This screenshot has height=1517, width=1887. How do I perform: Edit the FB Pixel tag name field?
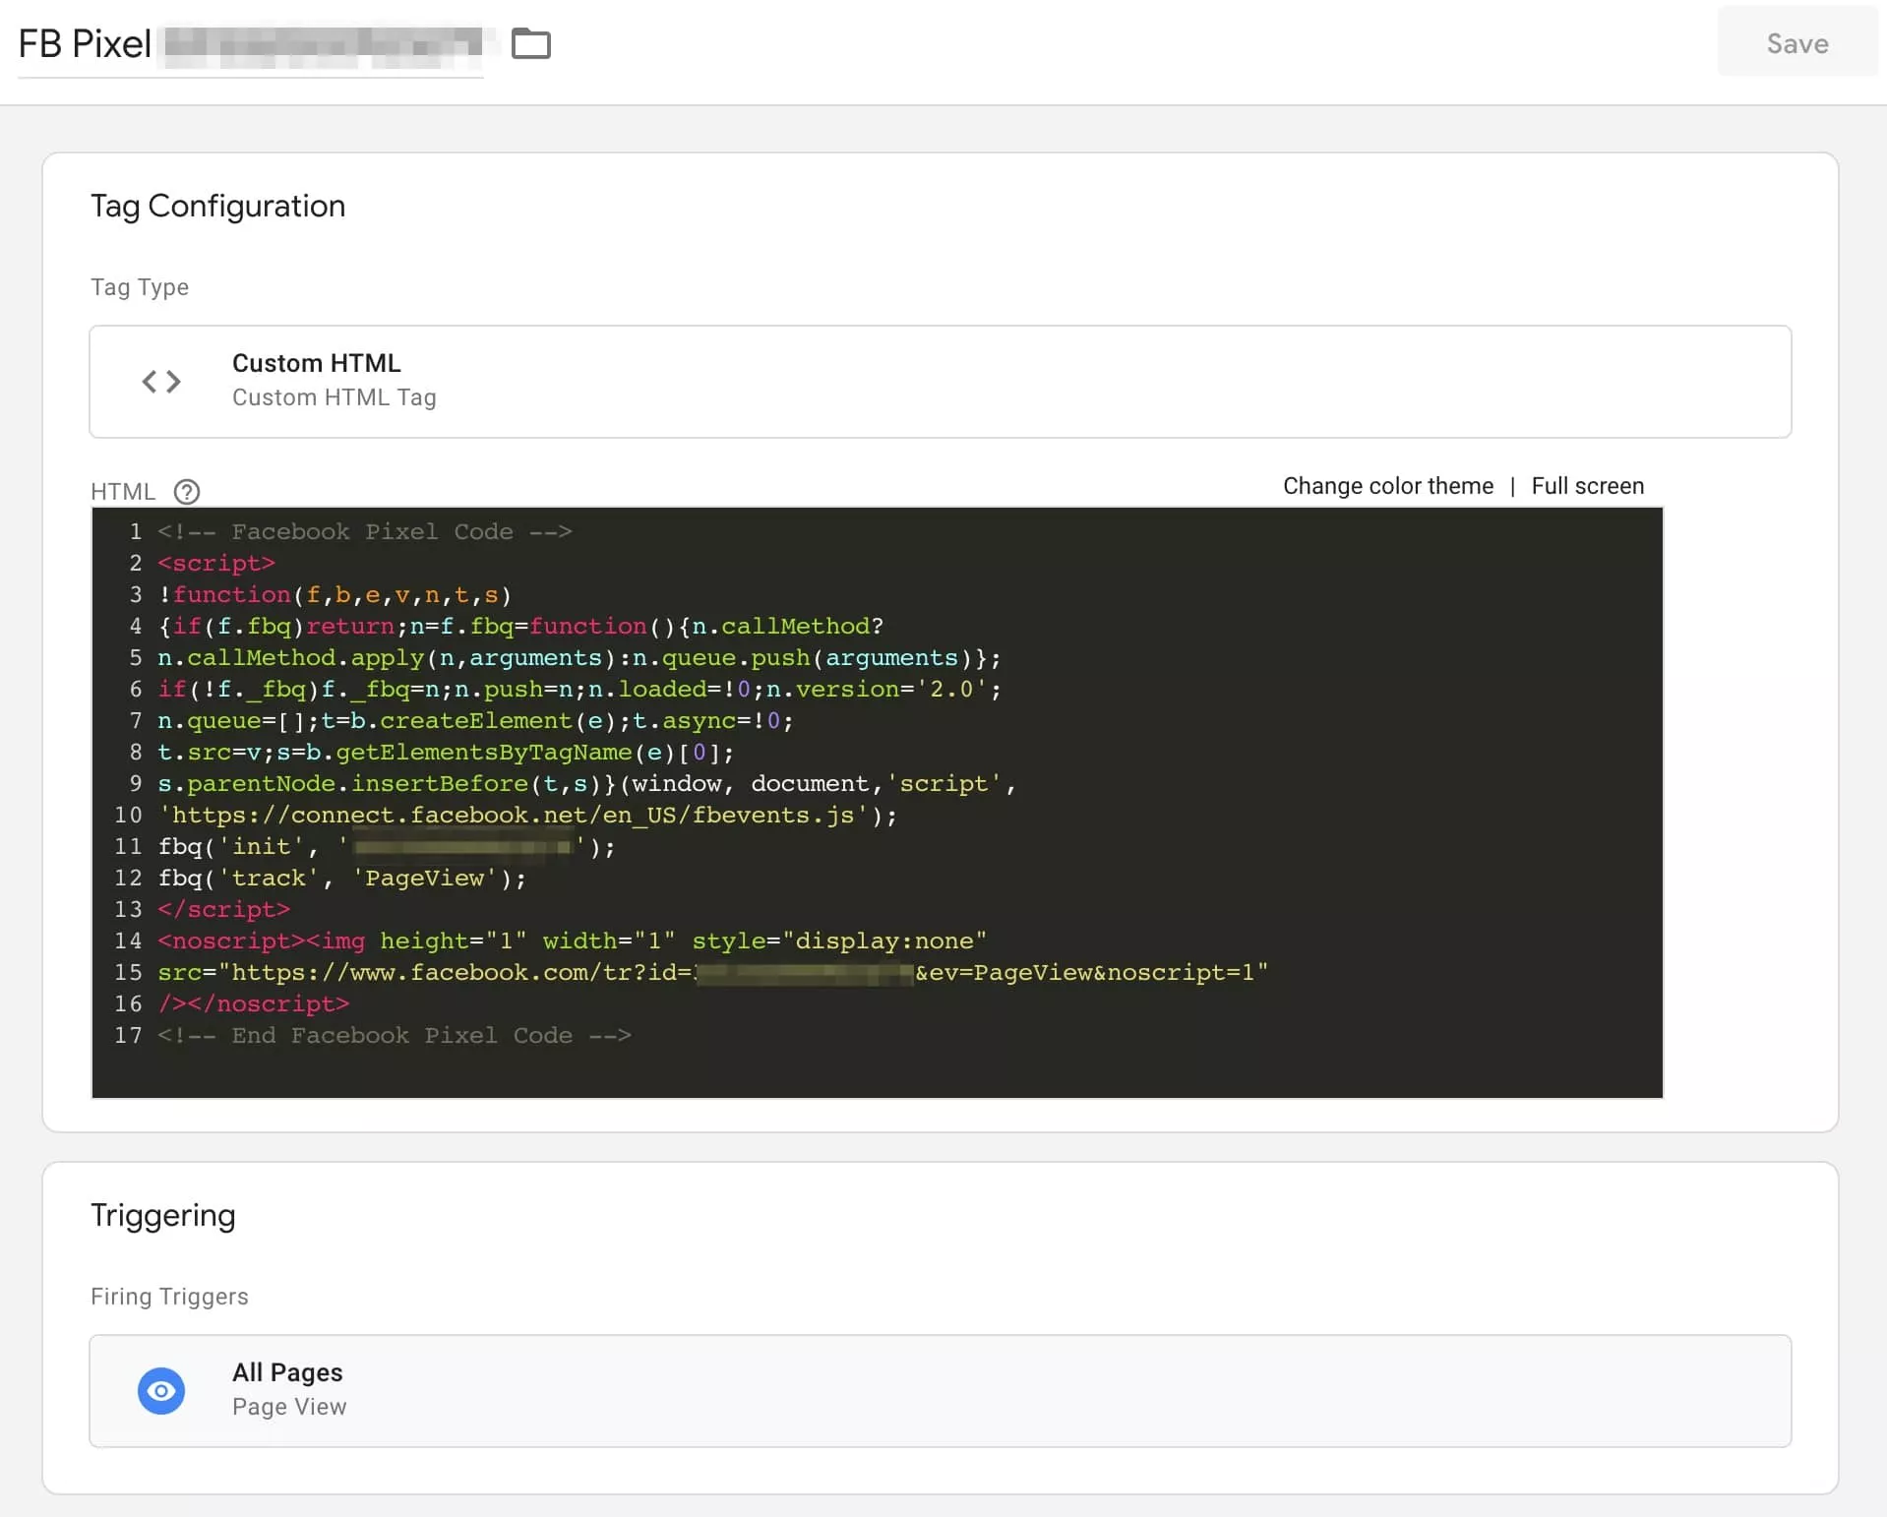point(250,44)
